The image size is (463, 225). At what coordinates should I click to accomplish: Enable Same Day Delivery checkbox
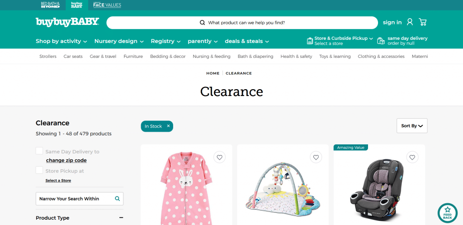pos(39,151)
